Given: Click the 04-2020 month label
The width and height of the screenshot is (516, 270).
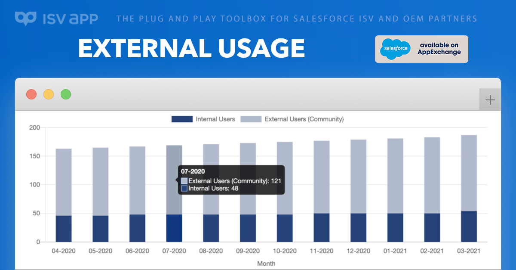Looking at the screenshot, I should click(x=63, y=251).
